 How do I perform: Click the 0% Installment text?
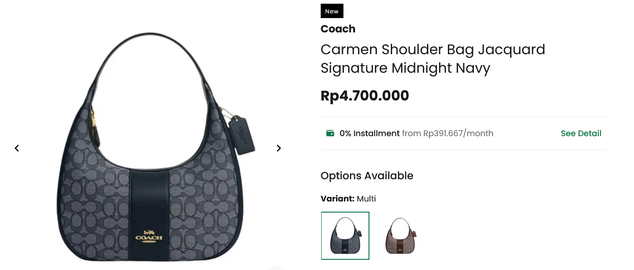pyautogui.click(x=369, y=133)
